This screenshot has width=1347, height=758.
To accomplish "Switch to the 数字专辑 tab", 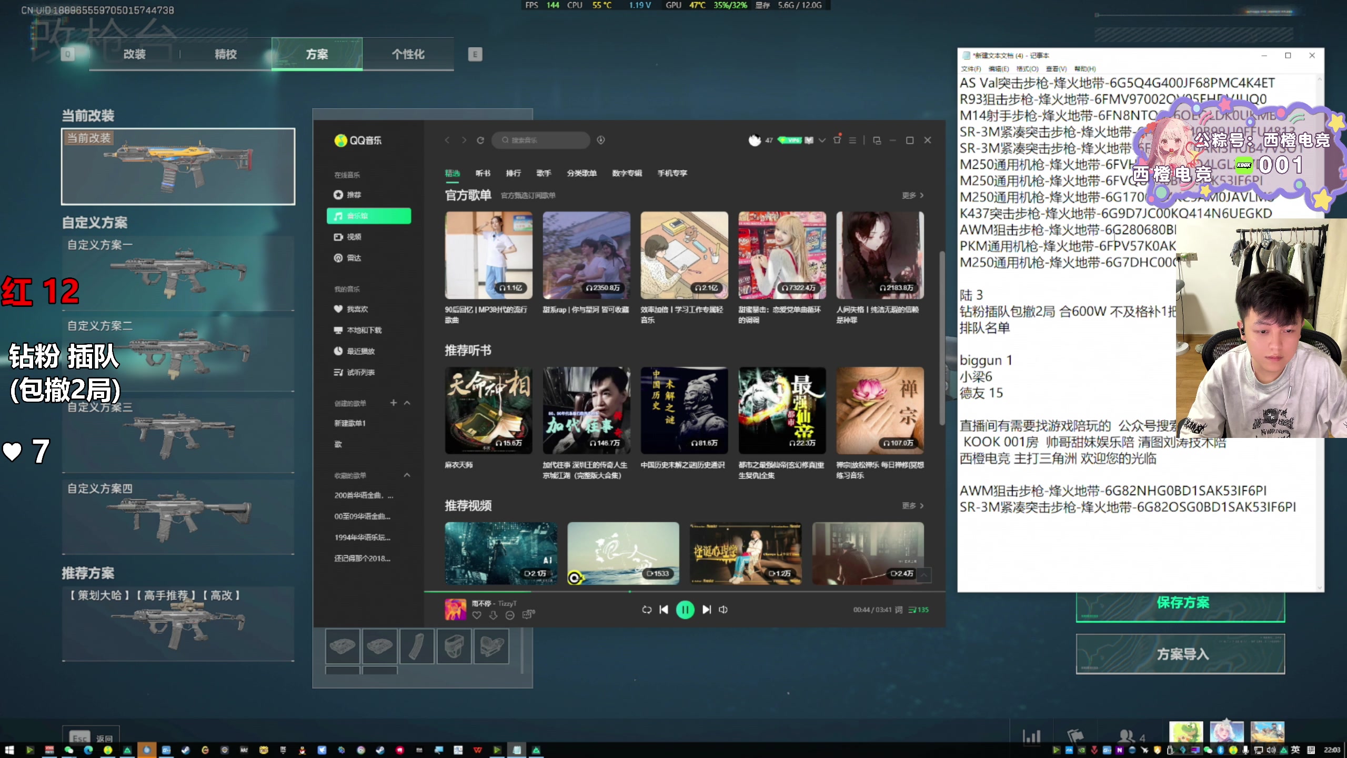I will pyautogui.click(x=627, y=173).
